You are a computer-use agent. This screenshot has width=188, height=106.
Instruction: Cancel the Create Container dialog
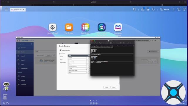click(114, 87)
